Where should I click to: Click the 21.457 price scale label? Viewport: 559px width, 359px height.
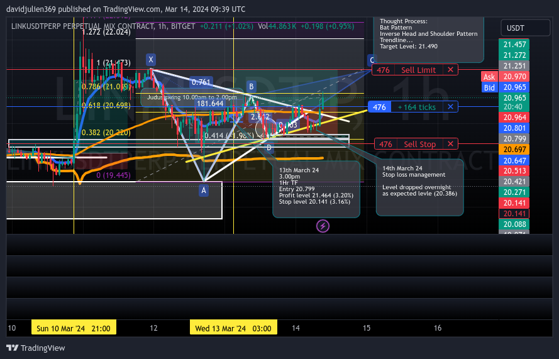pos(514,45)
